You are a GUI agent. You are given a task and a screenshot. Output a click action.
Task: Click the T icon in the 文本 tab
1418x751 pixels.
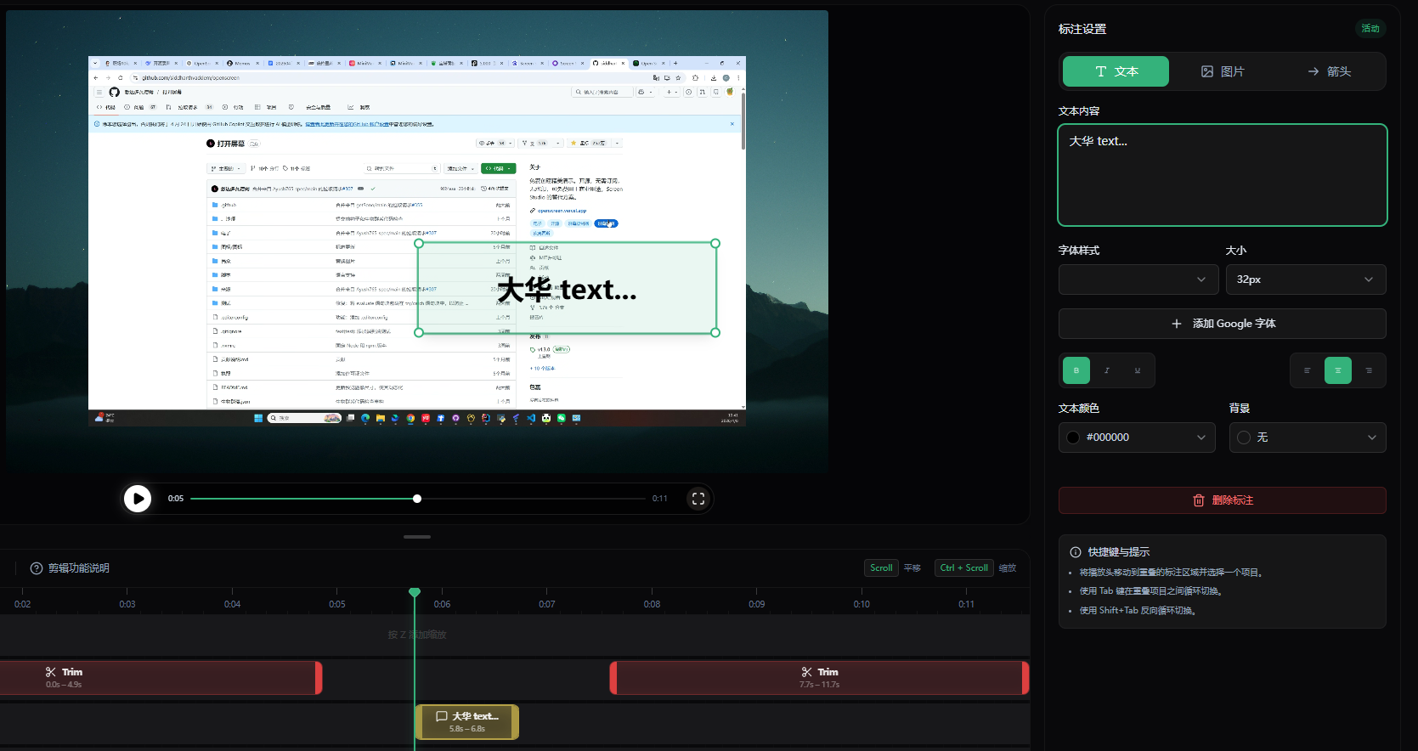1101,71
